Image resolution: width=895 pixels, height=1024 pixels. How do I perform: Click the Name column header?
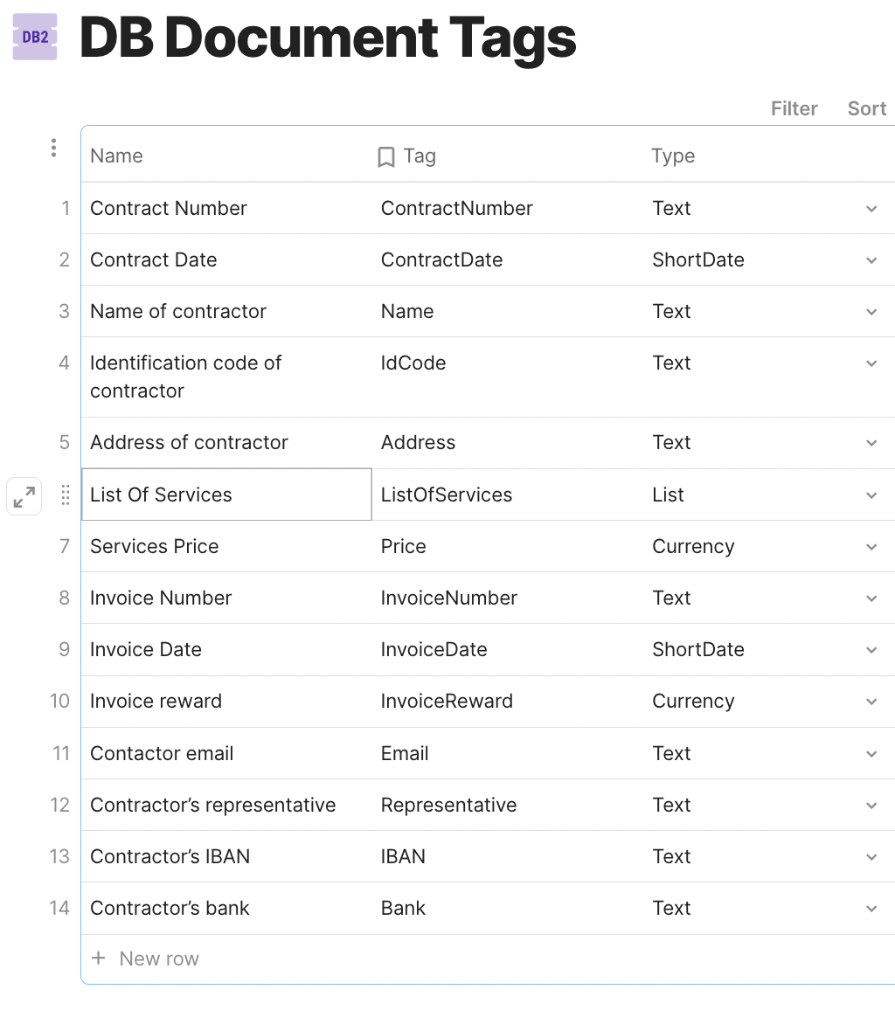(116, 156)
